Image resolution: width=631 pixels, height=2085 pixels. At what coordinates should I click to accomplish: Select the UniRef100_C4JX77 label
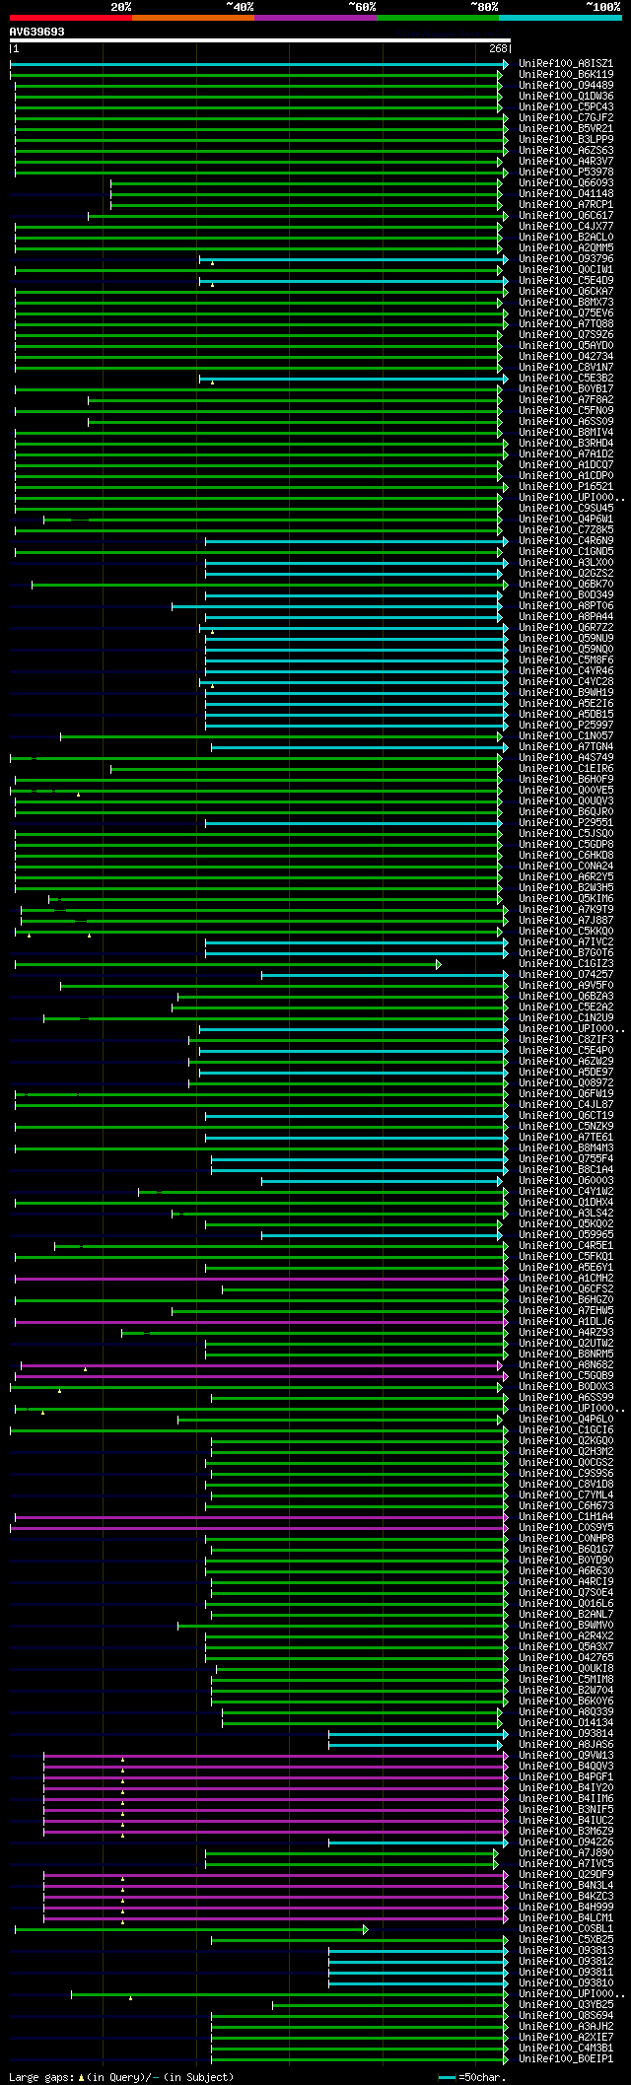click(x=566, y=227)
